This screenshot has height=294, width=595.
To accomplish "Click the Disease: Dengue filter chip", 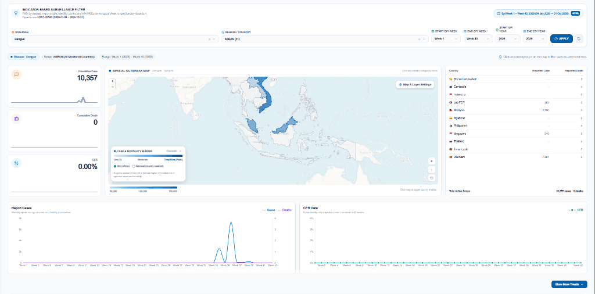I will pyautogui.click(x=23, y=57).
